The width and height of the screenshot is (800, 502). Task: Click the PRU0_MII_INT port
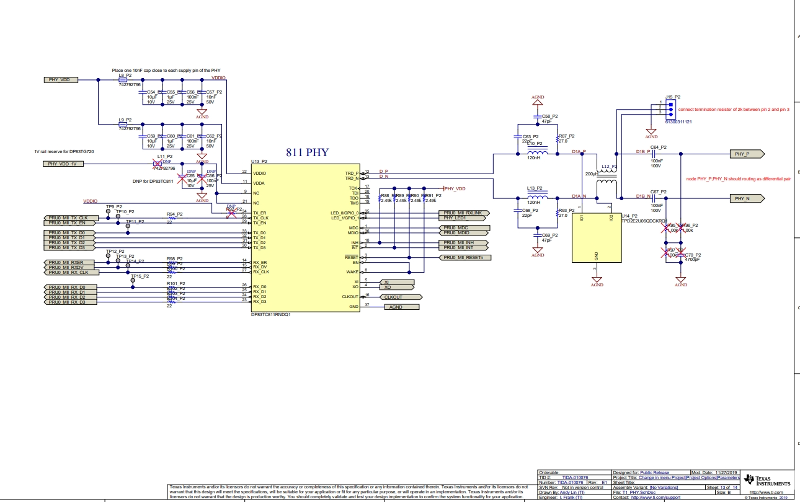464,248
